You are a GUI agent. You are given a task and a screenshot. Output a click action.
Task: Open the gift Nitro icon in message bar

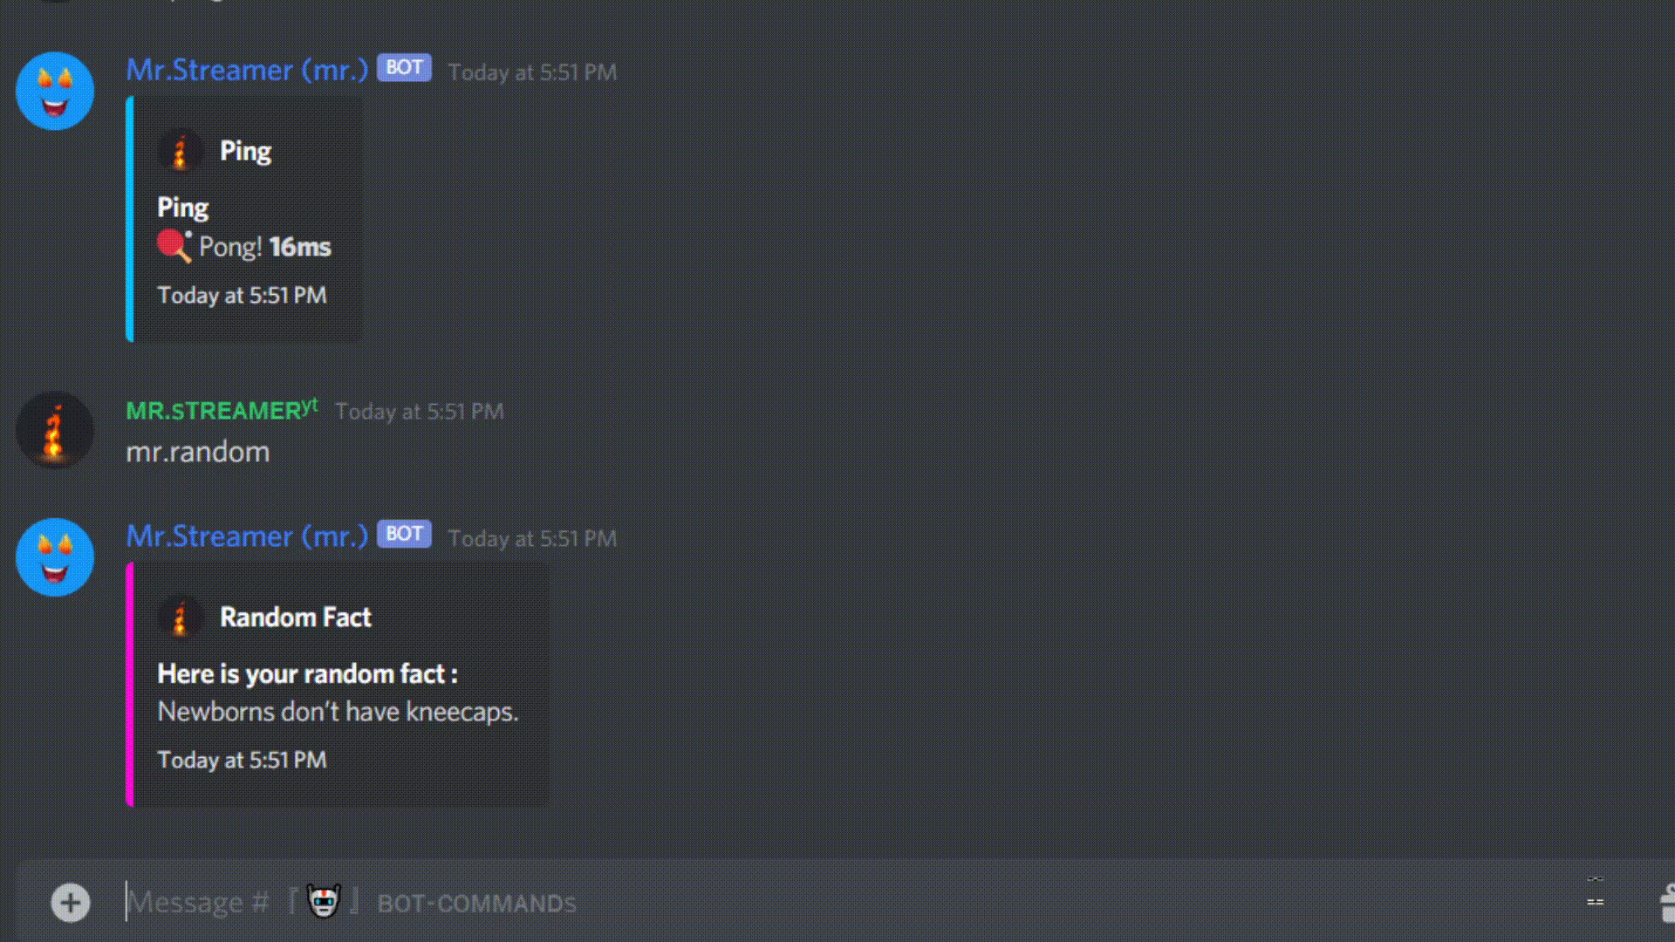pyautogui.click(x=1666, y=903)
